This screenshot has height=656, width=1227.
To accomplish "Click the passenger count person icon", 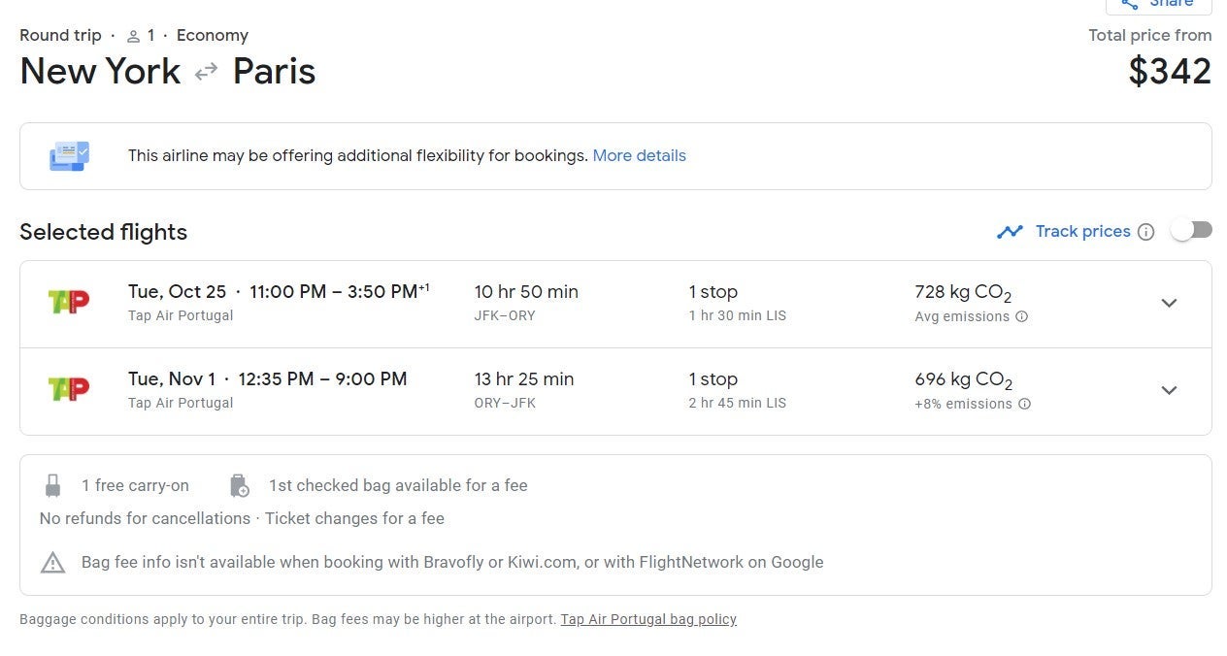I will (x=134, y=36).
